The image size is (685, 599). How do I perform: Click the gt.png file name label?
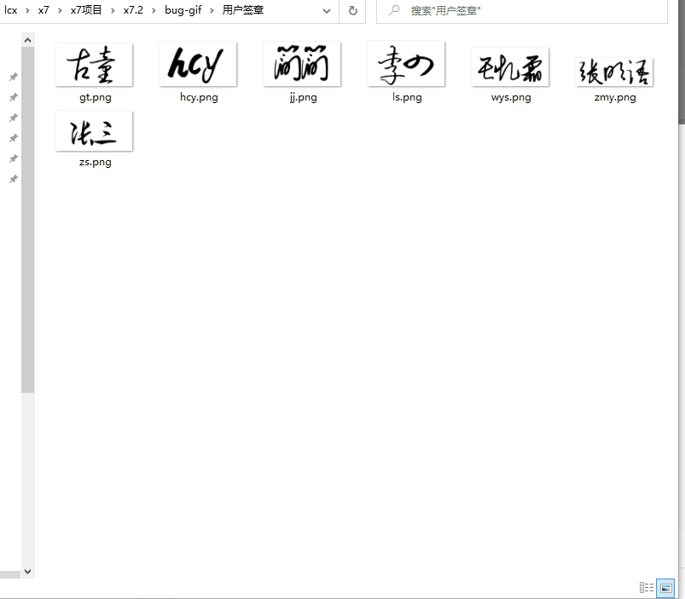[x=96, y=97]
